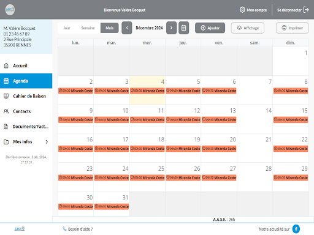Switch to Semaine view
This screenshot has width=314, height=235.
[x=88, y=28]
